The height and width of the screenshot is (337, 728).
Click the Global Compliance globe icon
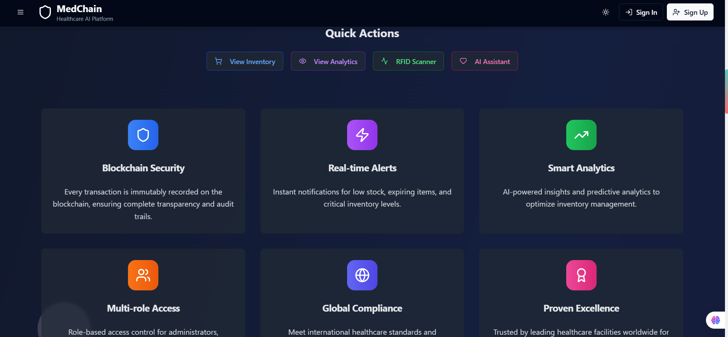click(x=362, y=275)
